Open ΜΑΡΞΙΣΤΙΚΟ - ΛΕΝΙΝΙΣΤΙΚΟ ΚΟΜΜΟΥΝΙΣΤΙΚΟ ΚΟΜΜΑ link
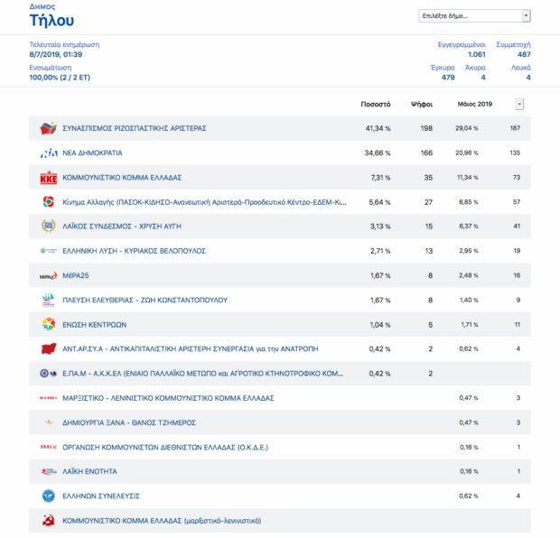This screenshot has width=560, height=538. click(168, 398)
